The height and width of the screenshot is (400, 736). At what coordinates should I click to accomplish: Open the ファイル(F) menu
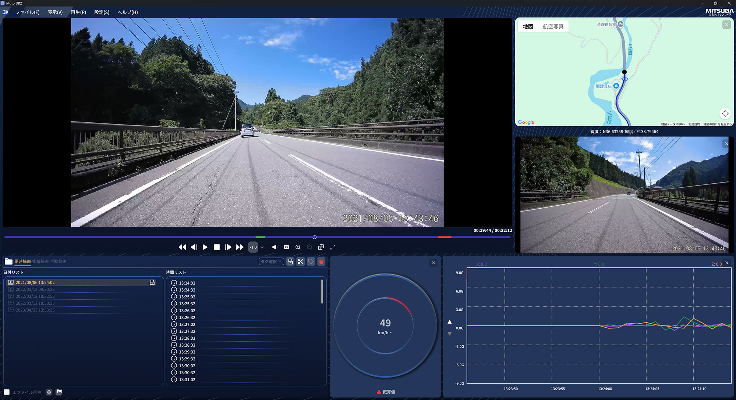click(x=27, y=12)
